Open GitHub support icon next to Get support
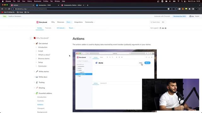This screenshot has width=202, height=113. (x=160, y=28)
